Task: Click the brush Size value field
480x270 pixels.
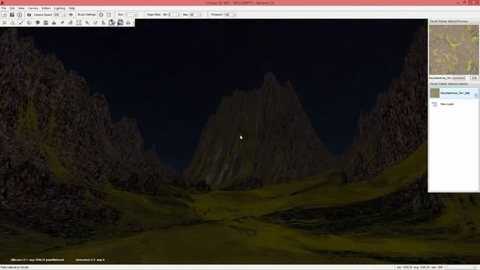Action: [x=129, y=15]
